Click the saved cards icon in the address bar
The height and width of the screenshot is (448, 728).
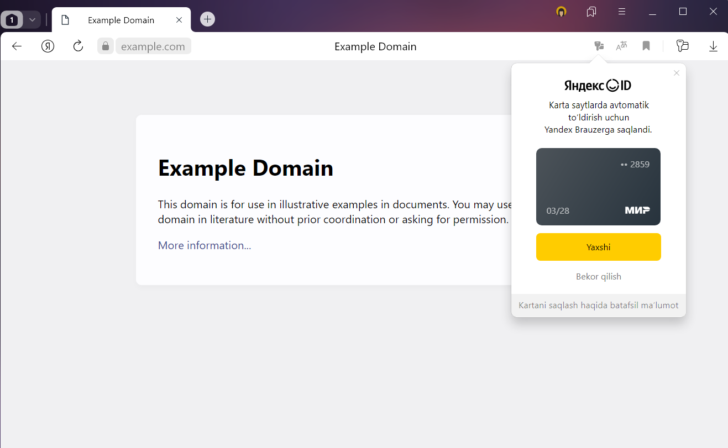[x=599, y=46]
